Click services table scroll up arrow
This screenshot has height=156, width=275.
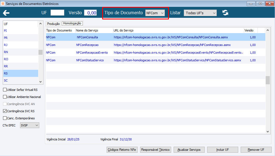pyautogui.click(x=268, y=30)
